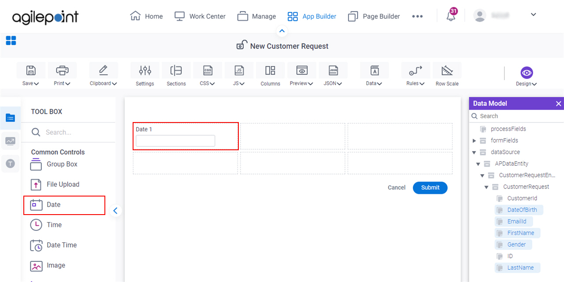Open the JSON toolbar option
The width and height of the screenshot is (564, 282).
click(x=333, y=74)
